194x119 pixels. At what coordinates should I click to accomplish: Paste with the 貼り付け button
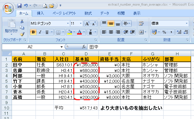point(11,26)
